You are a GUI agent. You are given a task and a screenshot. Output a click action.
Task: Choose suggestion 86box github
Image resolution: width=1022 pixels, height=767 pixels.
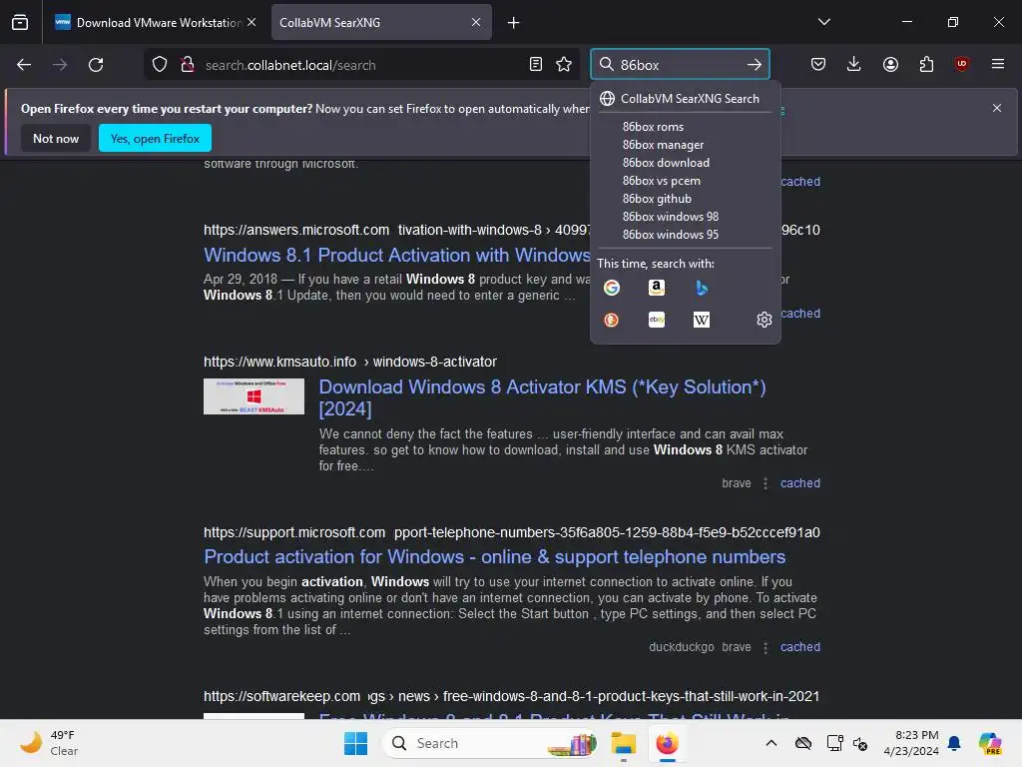coord(657,199)
